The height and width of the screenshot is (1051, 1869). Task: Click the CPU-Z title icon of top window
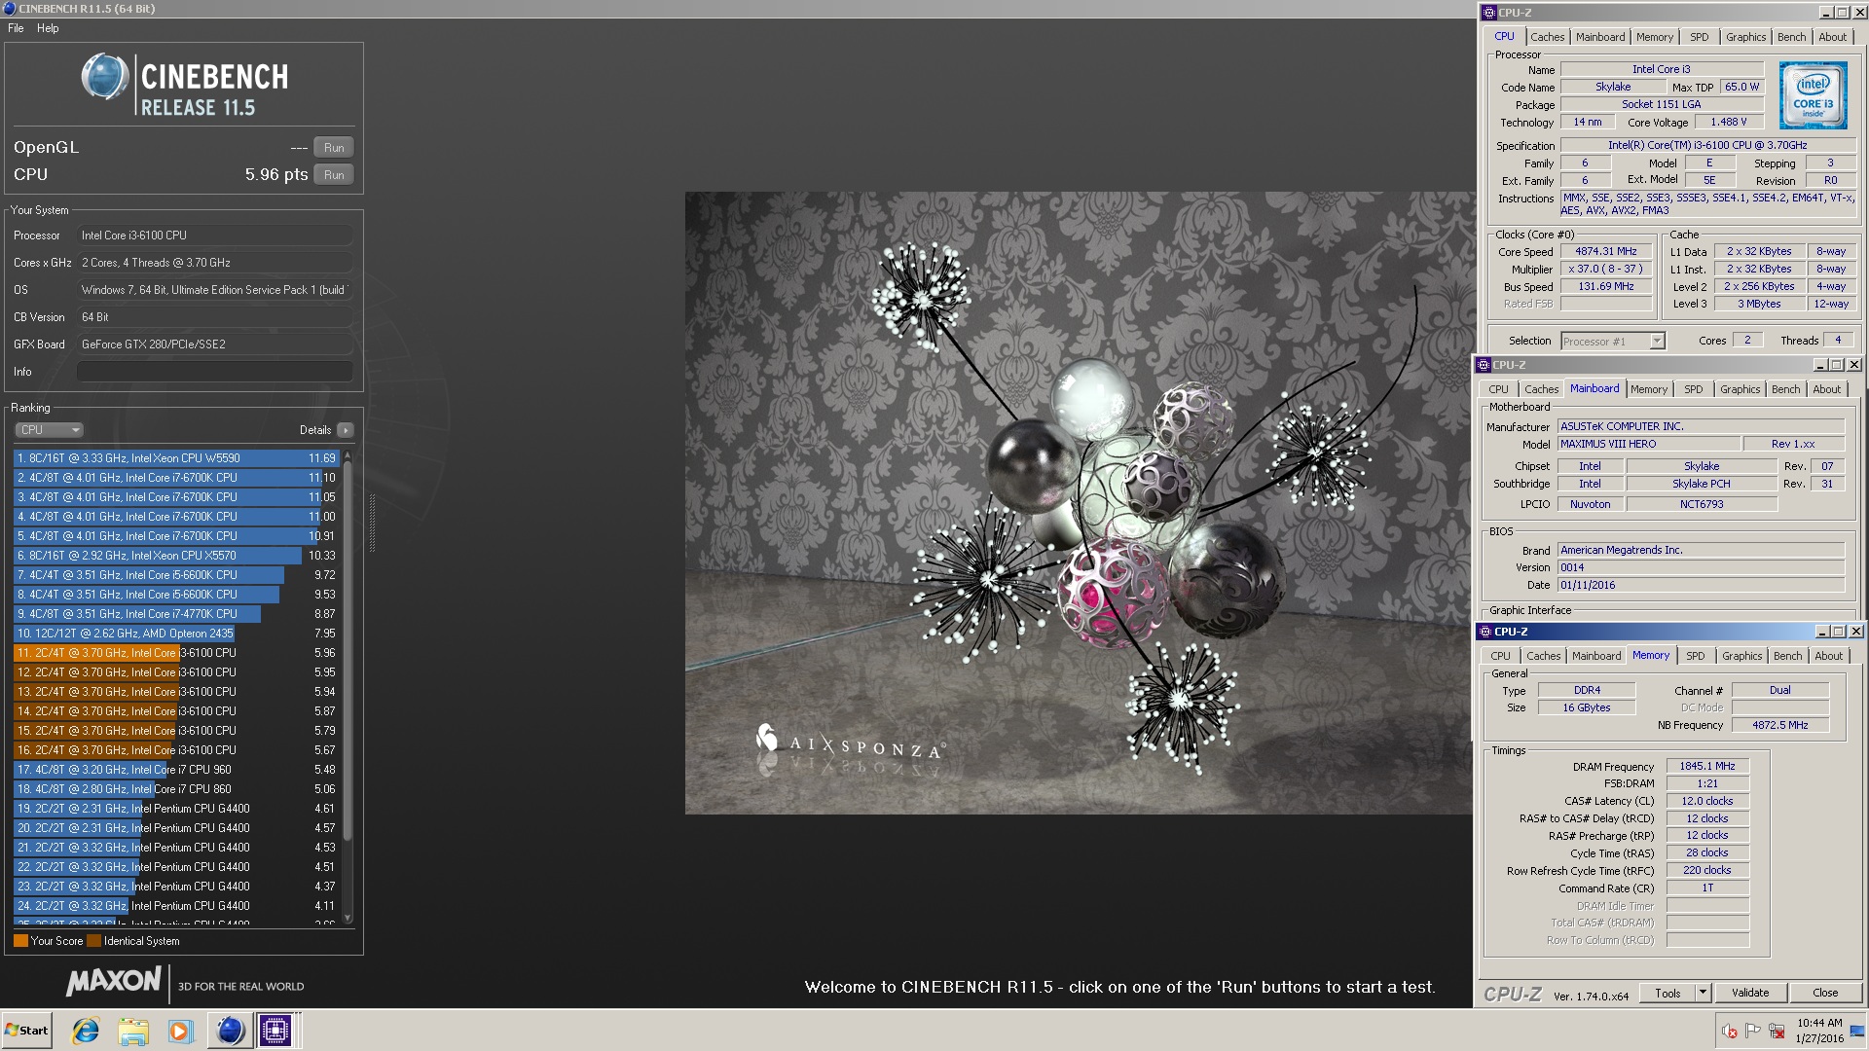1488,13
